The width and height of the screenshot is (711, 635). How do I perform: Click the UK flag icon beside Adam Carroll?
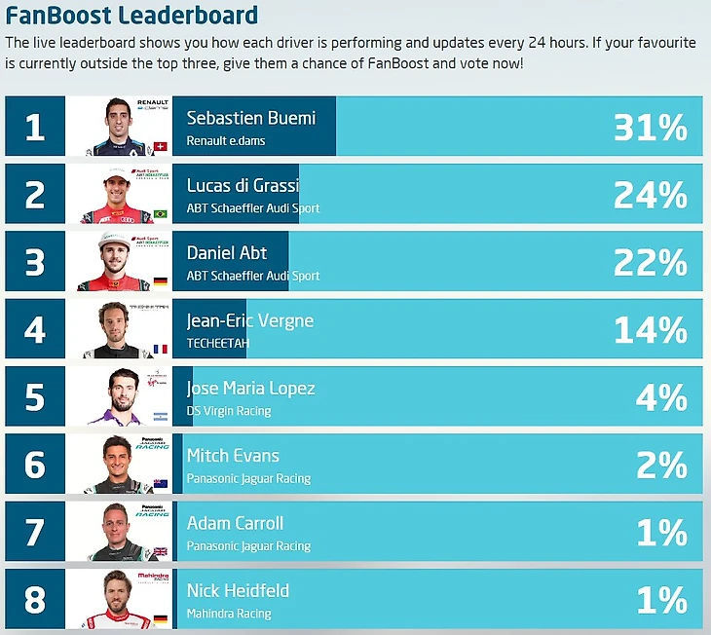point(160,551)
